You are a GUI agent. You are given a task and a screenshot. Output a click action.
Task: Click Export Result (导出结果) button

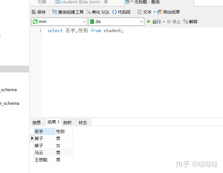(x=169, y=12)
